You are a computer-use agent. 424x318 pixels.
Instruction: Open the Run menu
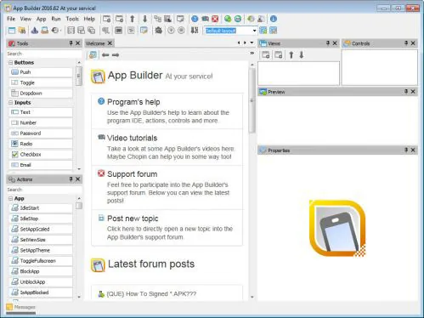coord(56,19)
